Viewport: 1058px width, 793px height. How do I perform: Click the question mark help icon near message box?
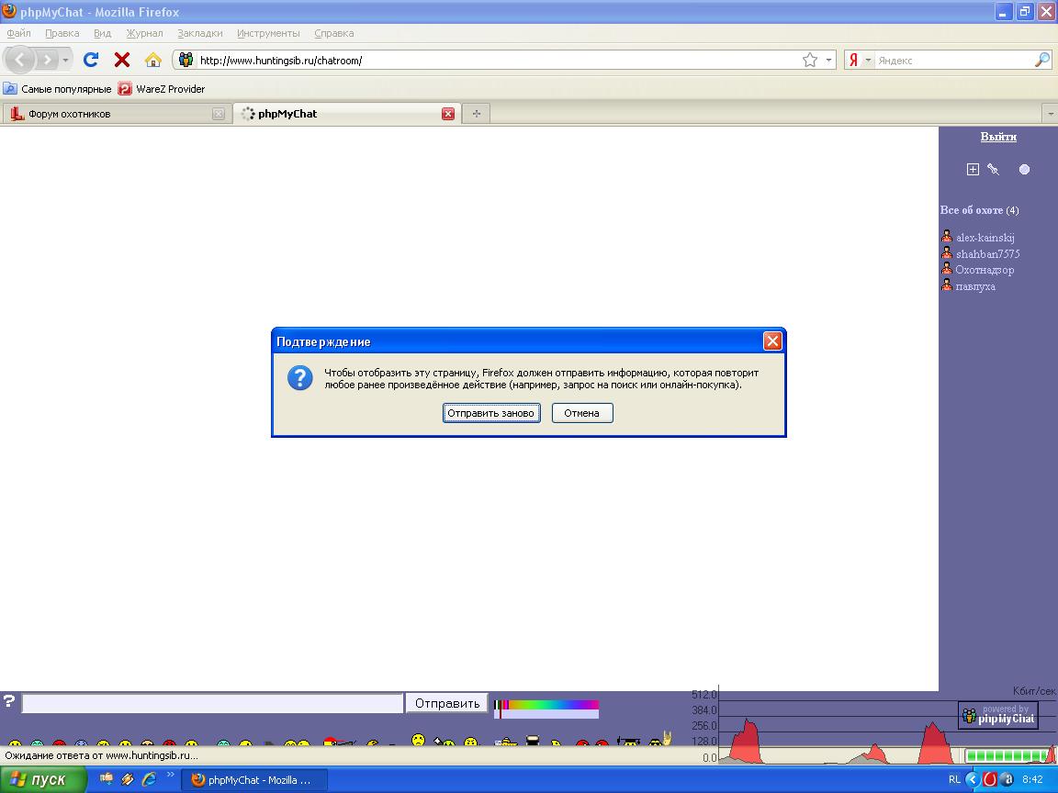[9, 701]
